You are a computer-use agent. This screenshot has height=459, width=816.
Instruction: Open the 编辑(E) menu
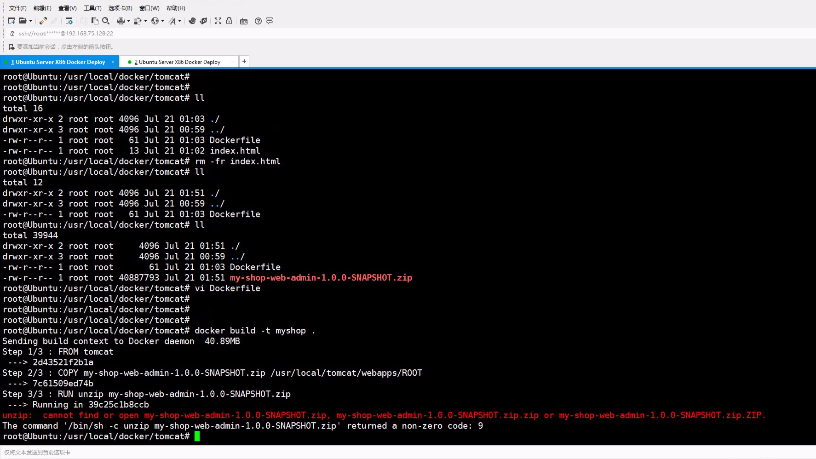click(x=42, y=8)
